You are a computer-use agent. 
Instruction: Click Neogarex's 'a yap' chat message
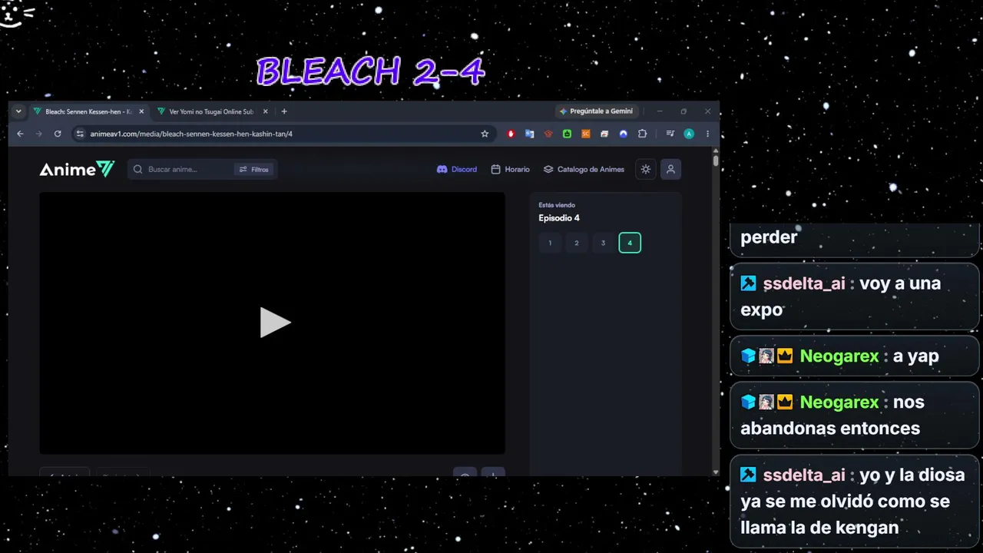[855, 356]
